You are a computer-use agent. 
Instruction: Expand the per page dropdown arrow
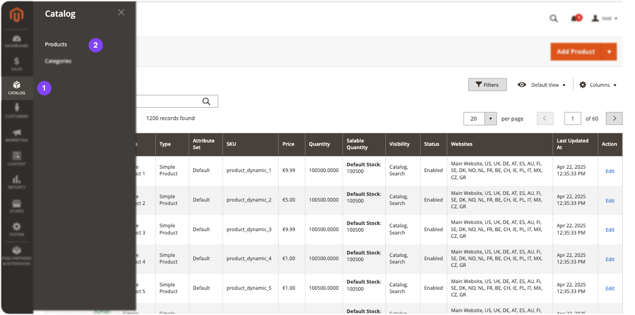(x=491, y=119)
